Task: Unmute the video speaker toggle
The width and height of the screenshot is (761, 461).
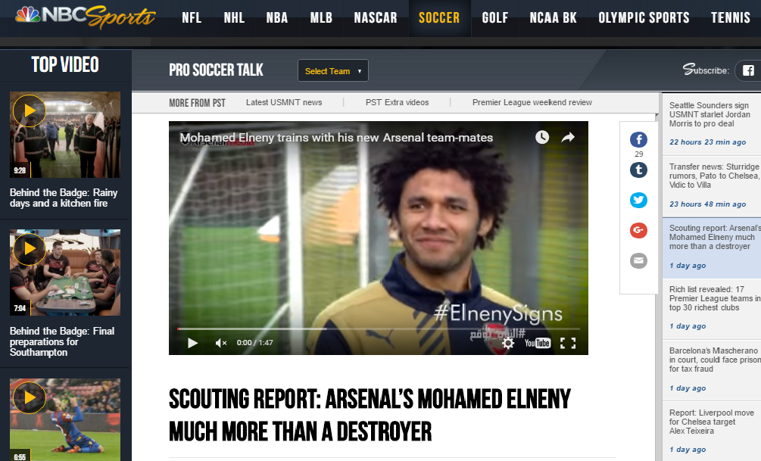Action: 221,343
